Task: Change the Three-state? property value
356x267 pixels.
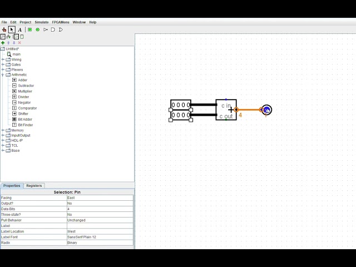Action: 100,215
